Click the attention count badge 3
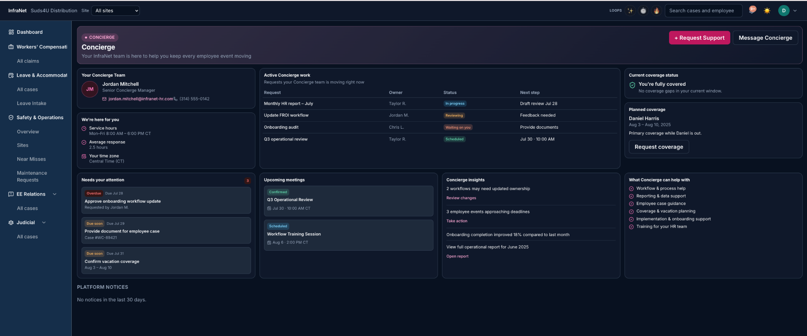 pos(247,181)
